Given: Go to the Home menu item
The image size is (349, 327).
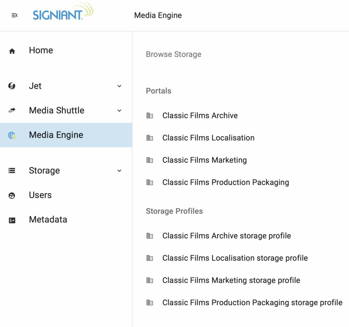Looking at the screenshot, I should click(x=41, y=50).
